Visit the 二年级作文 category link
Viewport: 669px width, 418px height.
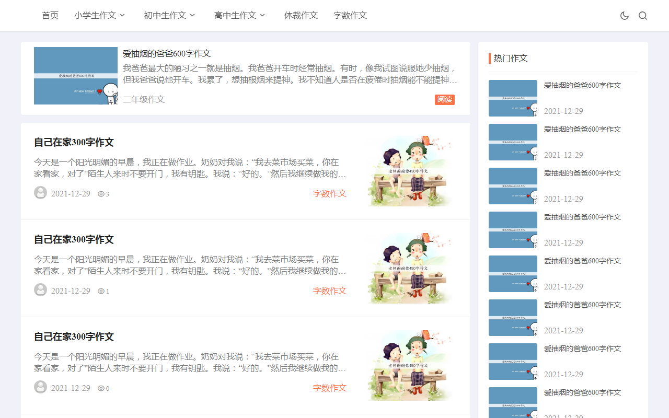pyautogui.click(x=144, y=99)
